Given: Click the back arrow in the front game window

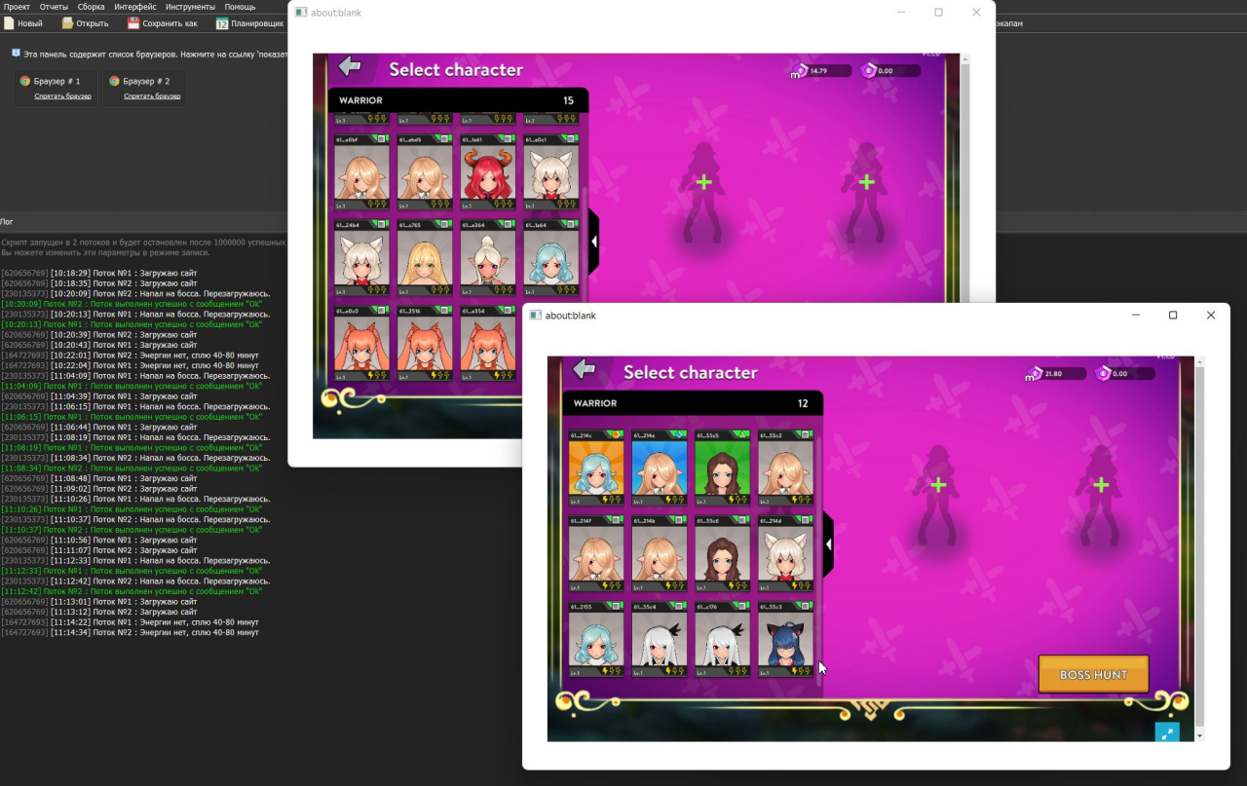Looking at the screenshot, I should coord(585,368).
